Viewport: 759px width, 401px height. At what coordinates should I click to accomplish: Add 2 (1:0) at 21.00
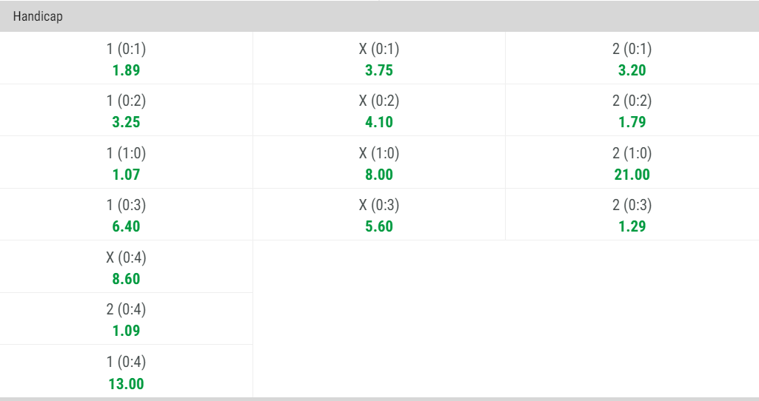(x=632, y=163)
